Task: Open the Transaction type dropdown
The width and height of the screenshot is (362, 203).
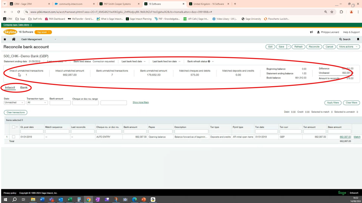Action: pos(37,103)
